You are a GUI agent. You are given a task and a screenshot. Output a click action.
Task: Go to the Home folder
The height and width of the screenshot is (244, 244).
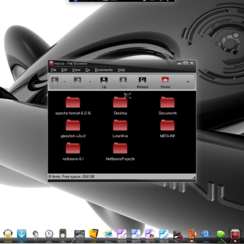pos(165,82)
